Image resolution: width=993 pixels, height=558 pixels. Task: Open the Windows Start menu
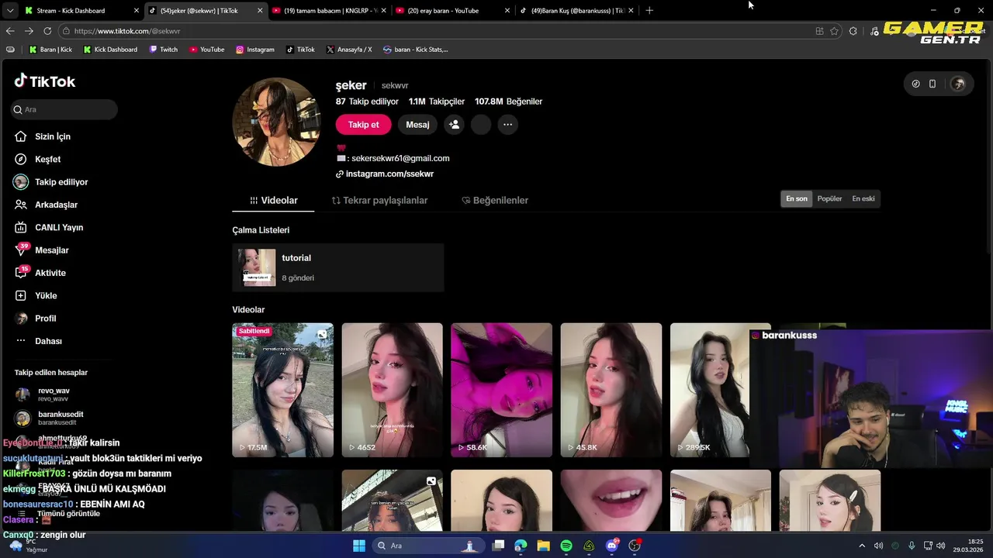(x=359, y=546)
